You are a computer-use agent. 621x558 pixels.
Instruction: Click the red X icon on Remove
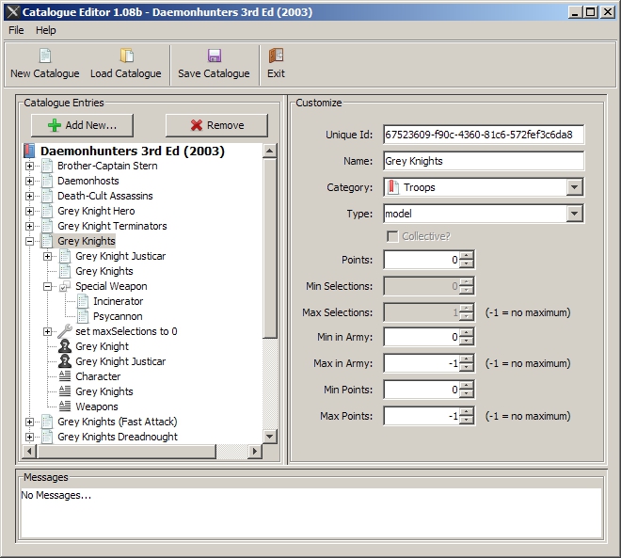(197, 125)
